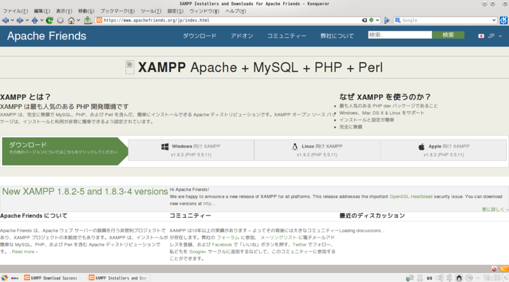509x282 pixels.
Task: Click the gray stop loading icon
Action: (x=60, y=20)
